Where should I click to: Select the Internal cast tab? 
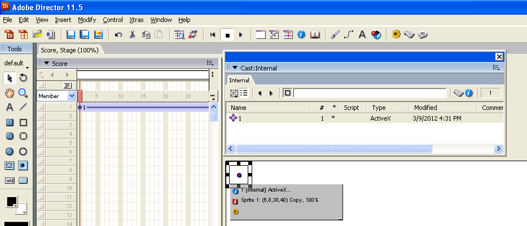239,80
